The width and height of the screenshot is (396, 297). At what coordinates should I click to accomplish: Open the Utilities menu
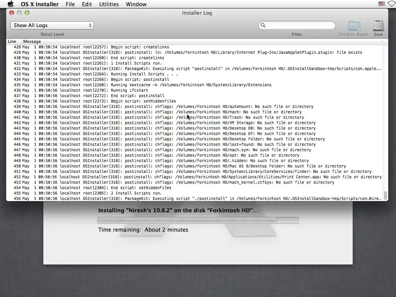pyautogui.click(x=109, y=4)
